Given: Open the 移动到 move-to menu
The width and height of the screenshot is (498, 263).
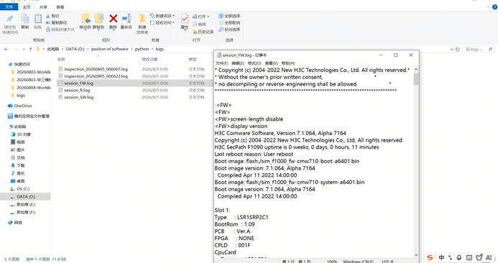Looking at the screenshot, I should point(86,22).
